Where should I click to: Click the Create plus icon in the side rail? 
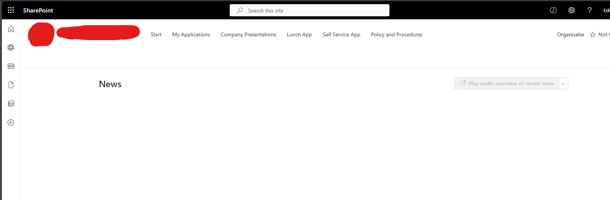(x=11, y=122)
